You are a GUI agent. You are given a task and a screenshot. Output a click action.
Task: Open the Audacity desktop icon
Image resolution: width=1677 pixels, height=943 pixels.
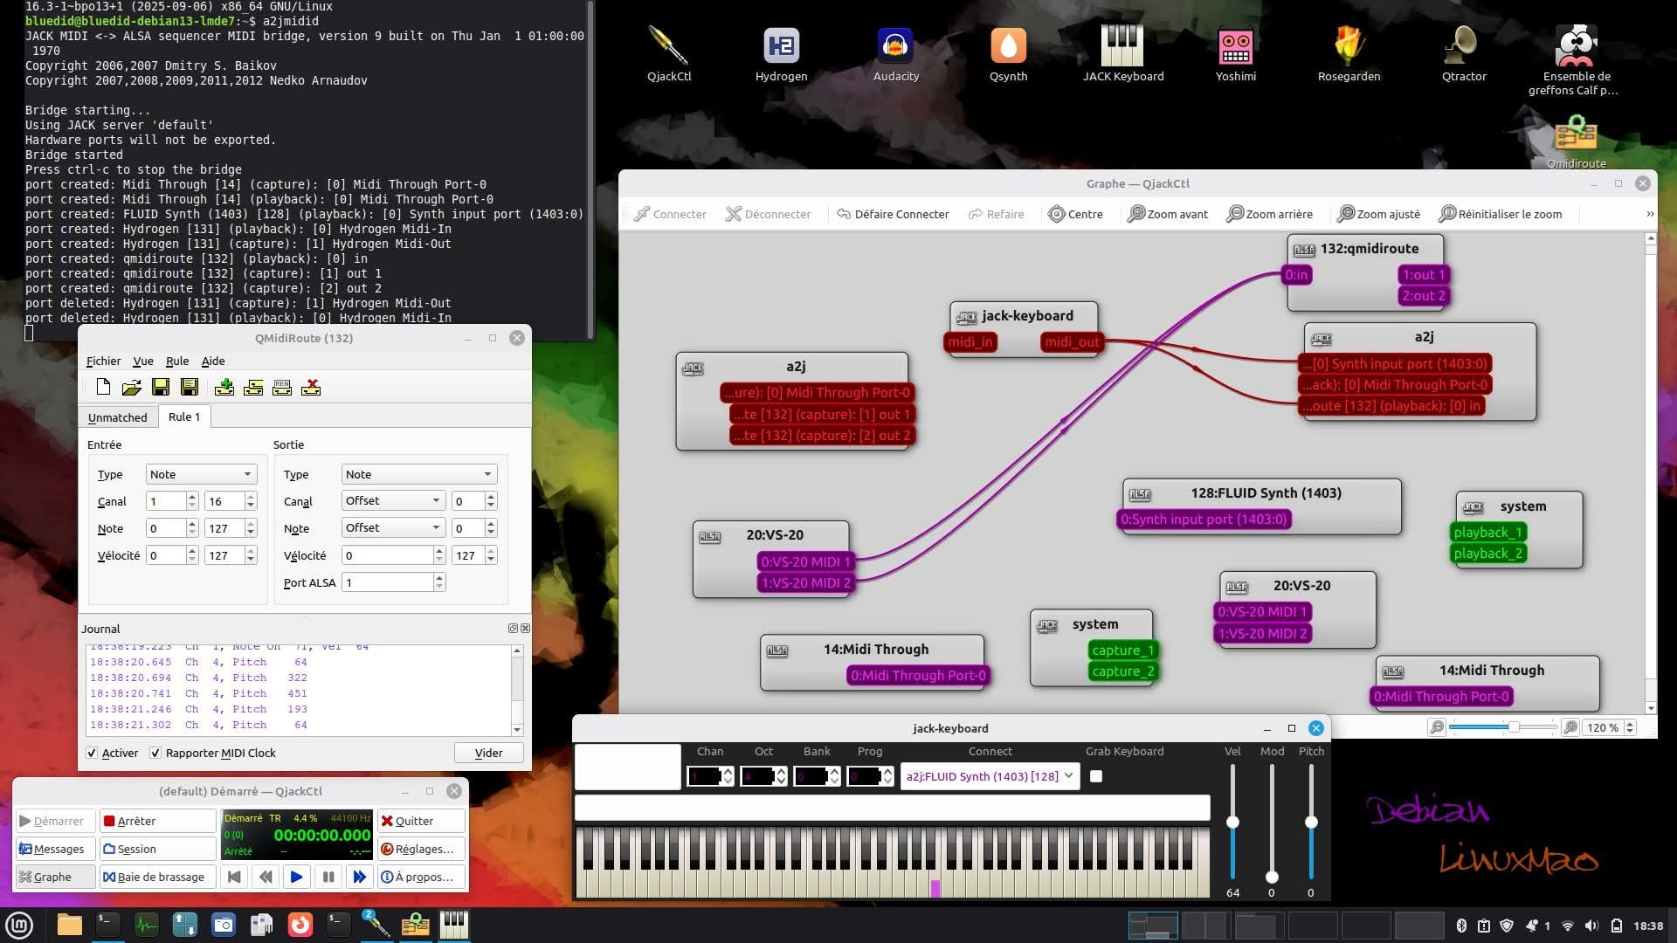click(x=896, y=53)
